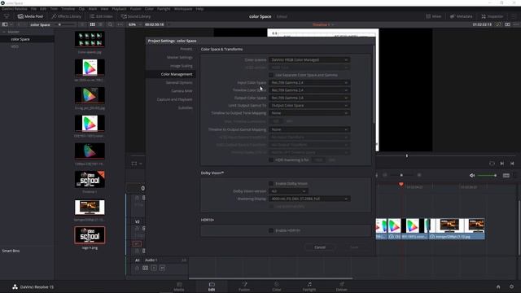Open Mastering Display dropdown
The height and width of the screenshot is (293, 521).
tap(309, 199)
